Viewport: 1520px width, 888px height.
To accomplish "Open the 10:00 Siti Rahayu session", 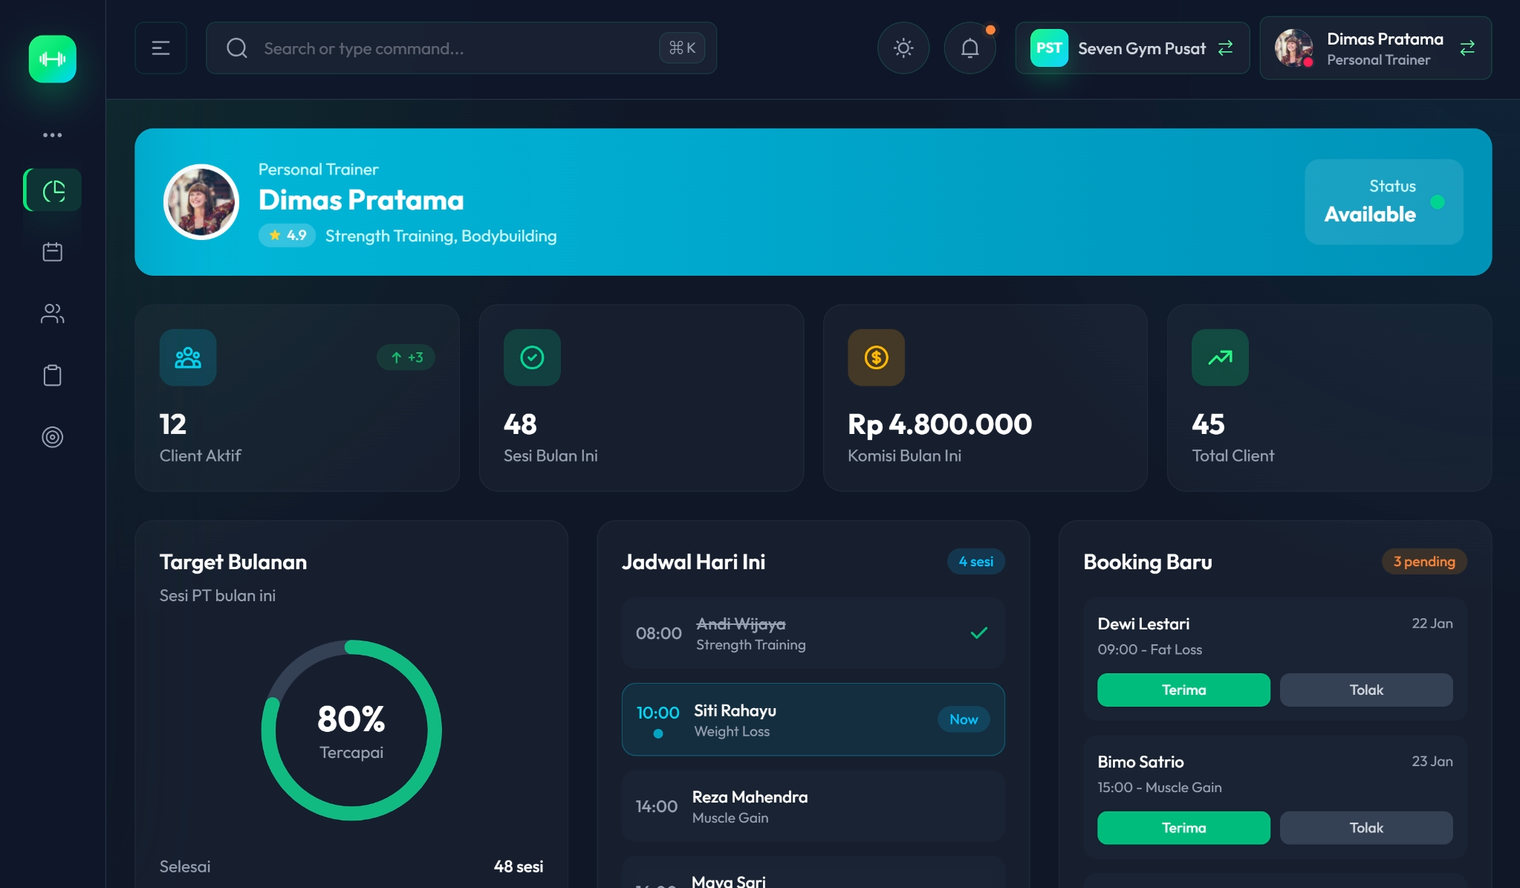I will coord(813,719).
